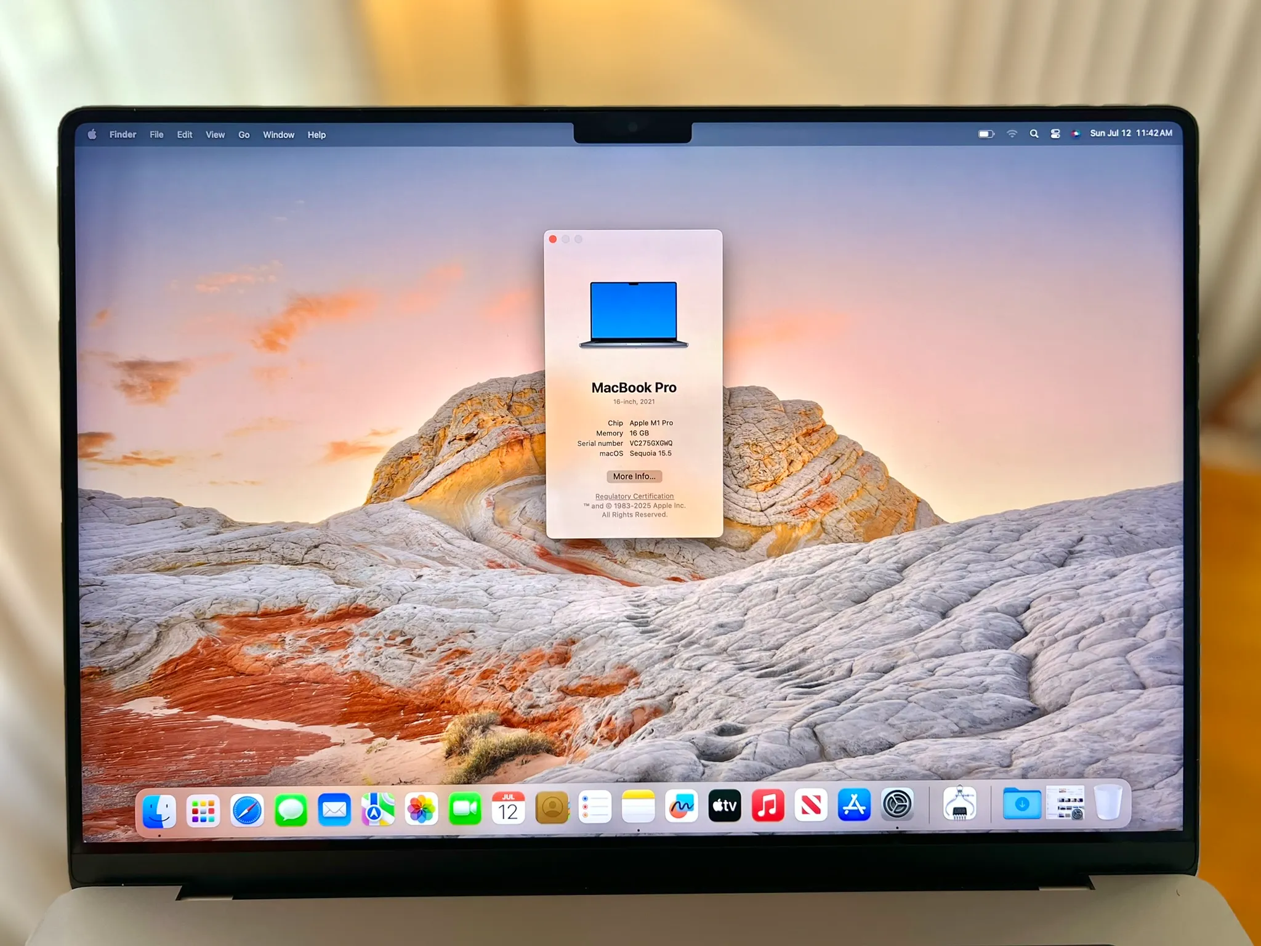1261x946 pixels.
Task: Click the Sequoia 15.5 macOS version
Action: [650, 453]
